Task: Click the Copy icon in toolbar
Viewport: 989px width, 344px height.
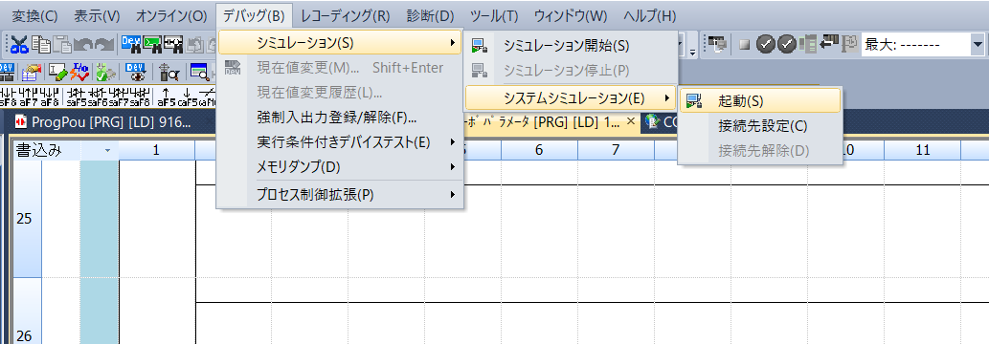Action: tap(41, 44)
